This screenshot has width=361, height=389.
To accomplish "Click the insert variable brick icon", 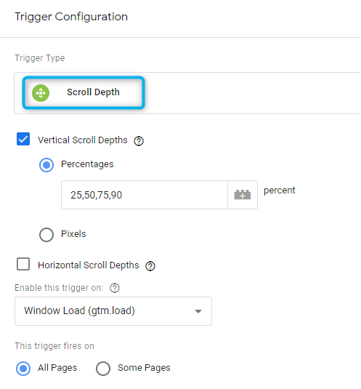I will [x=243, y=195].
